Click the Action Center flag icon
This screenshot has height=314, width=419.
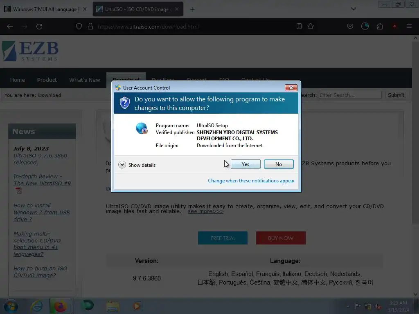pos(357,306)
